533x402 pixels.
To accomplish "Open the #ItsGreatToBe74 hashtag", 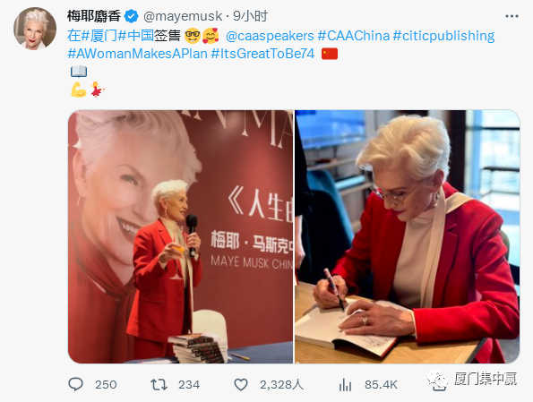I will [x=262, y=54].
